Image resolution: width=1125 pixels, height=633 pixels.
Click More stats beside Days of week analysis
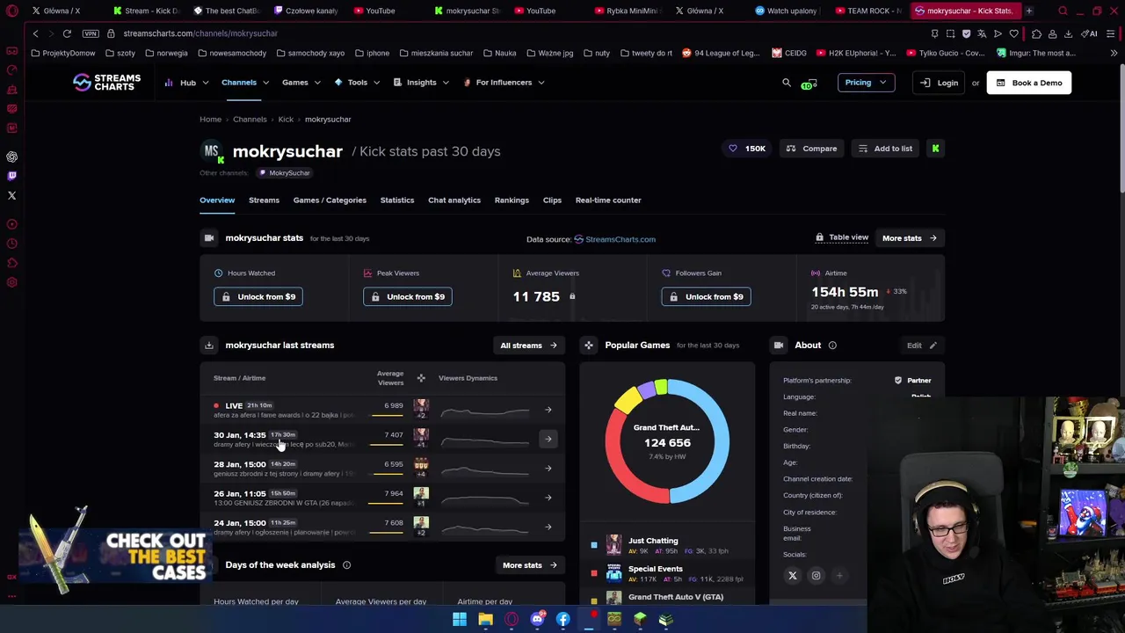[x=529, y=565]
